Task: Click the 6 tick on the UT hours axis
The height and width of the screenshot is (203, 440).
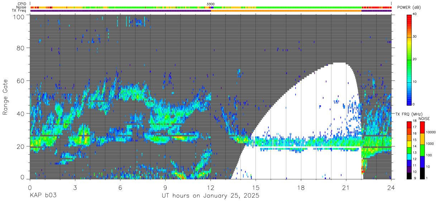Action: coord(120,187)
